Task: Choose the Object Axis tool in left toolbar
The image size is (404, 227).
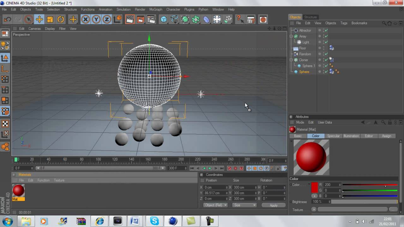Action: [x=5, y=68]
